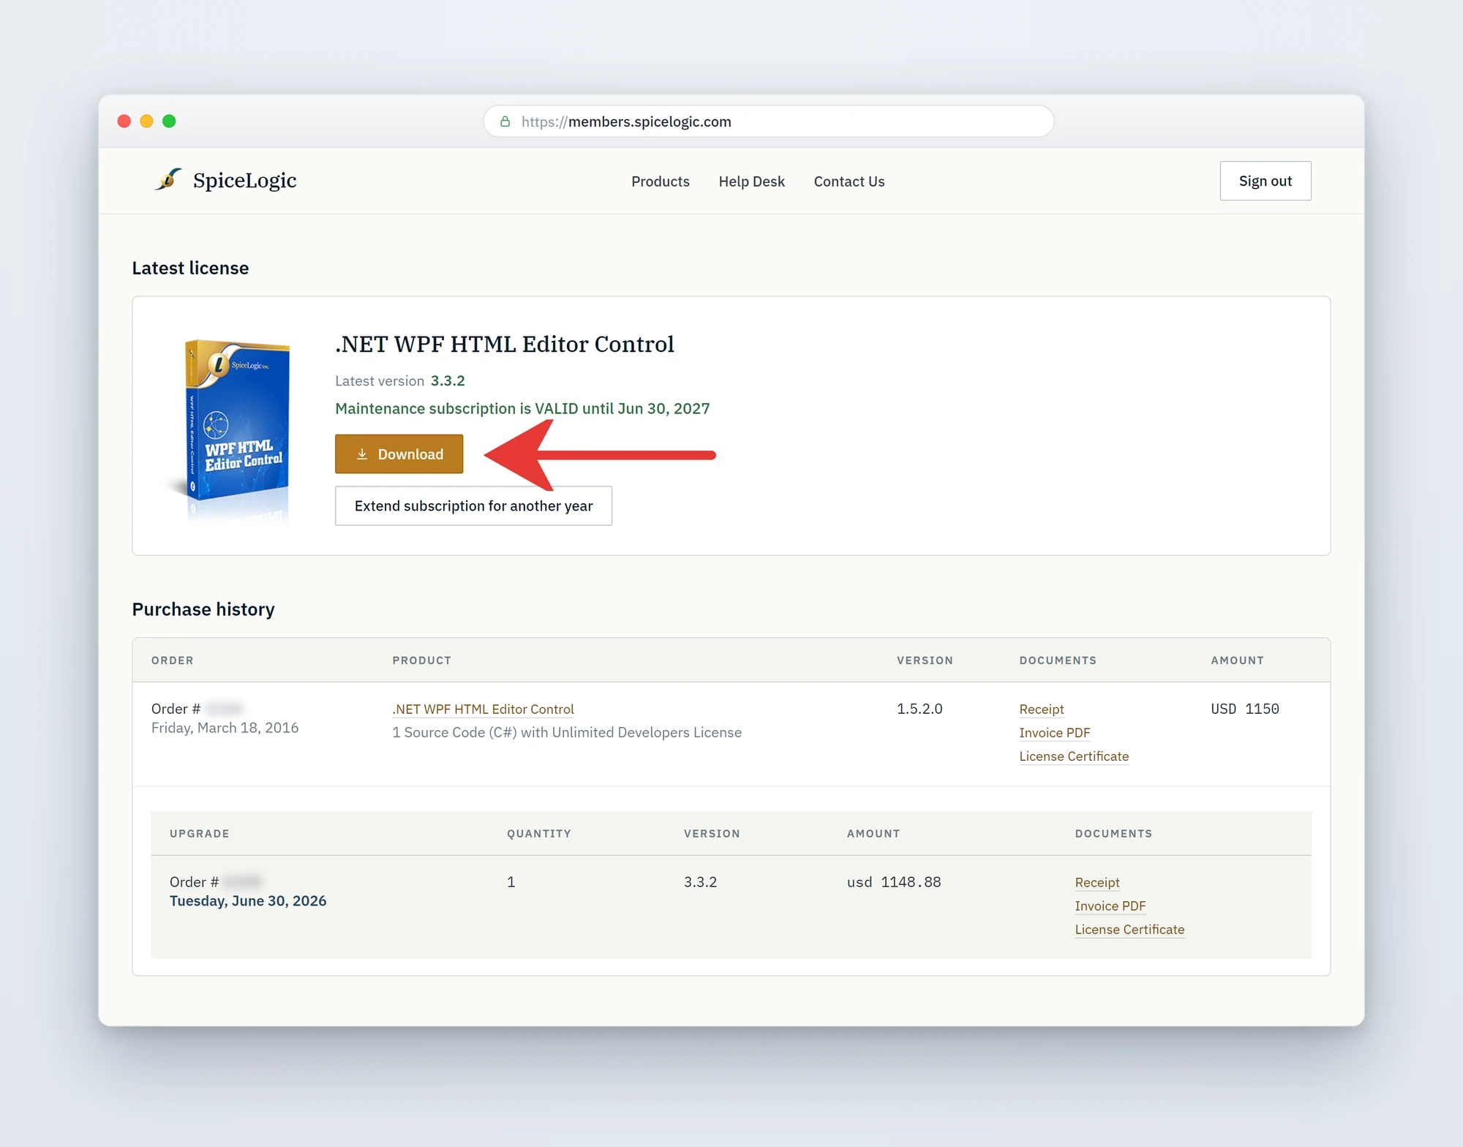Image resolution: width=1463 pixels, height=1147 pixels.
Task: Open the Help Desk page
Action: point(751,181)
